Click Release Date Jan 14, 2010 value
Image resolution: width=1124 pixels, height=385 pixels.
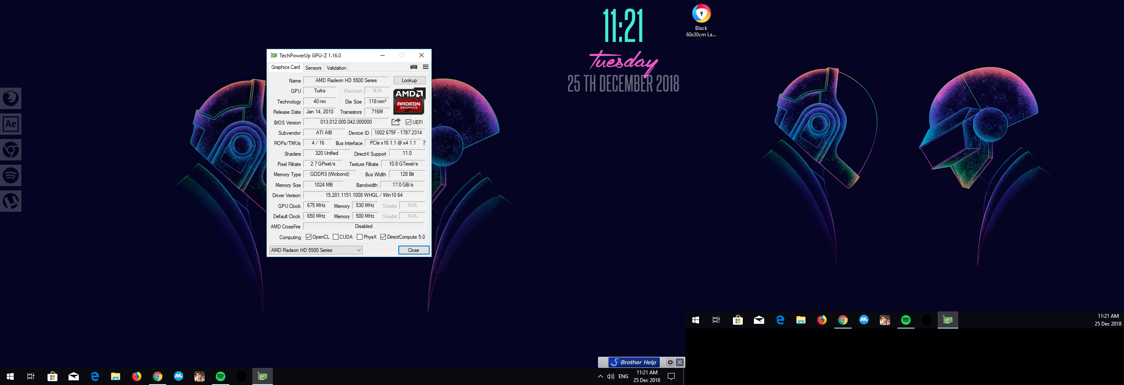coord(320,112)
